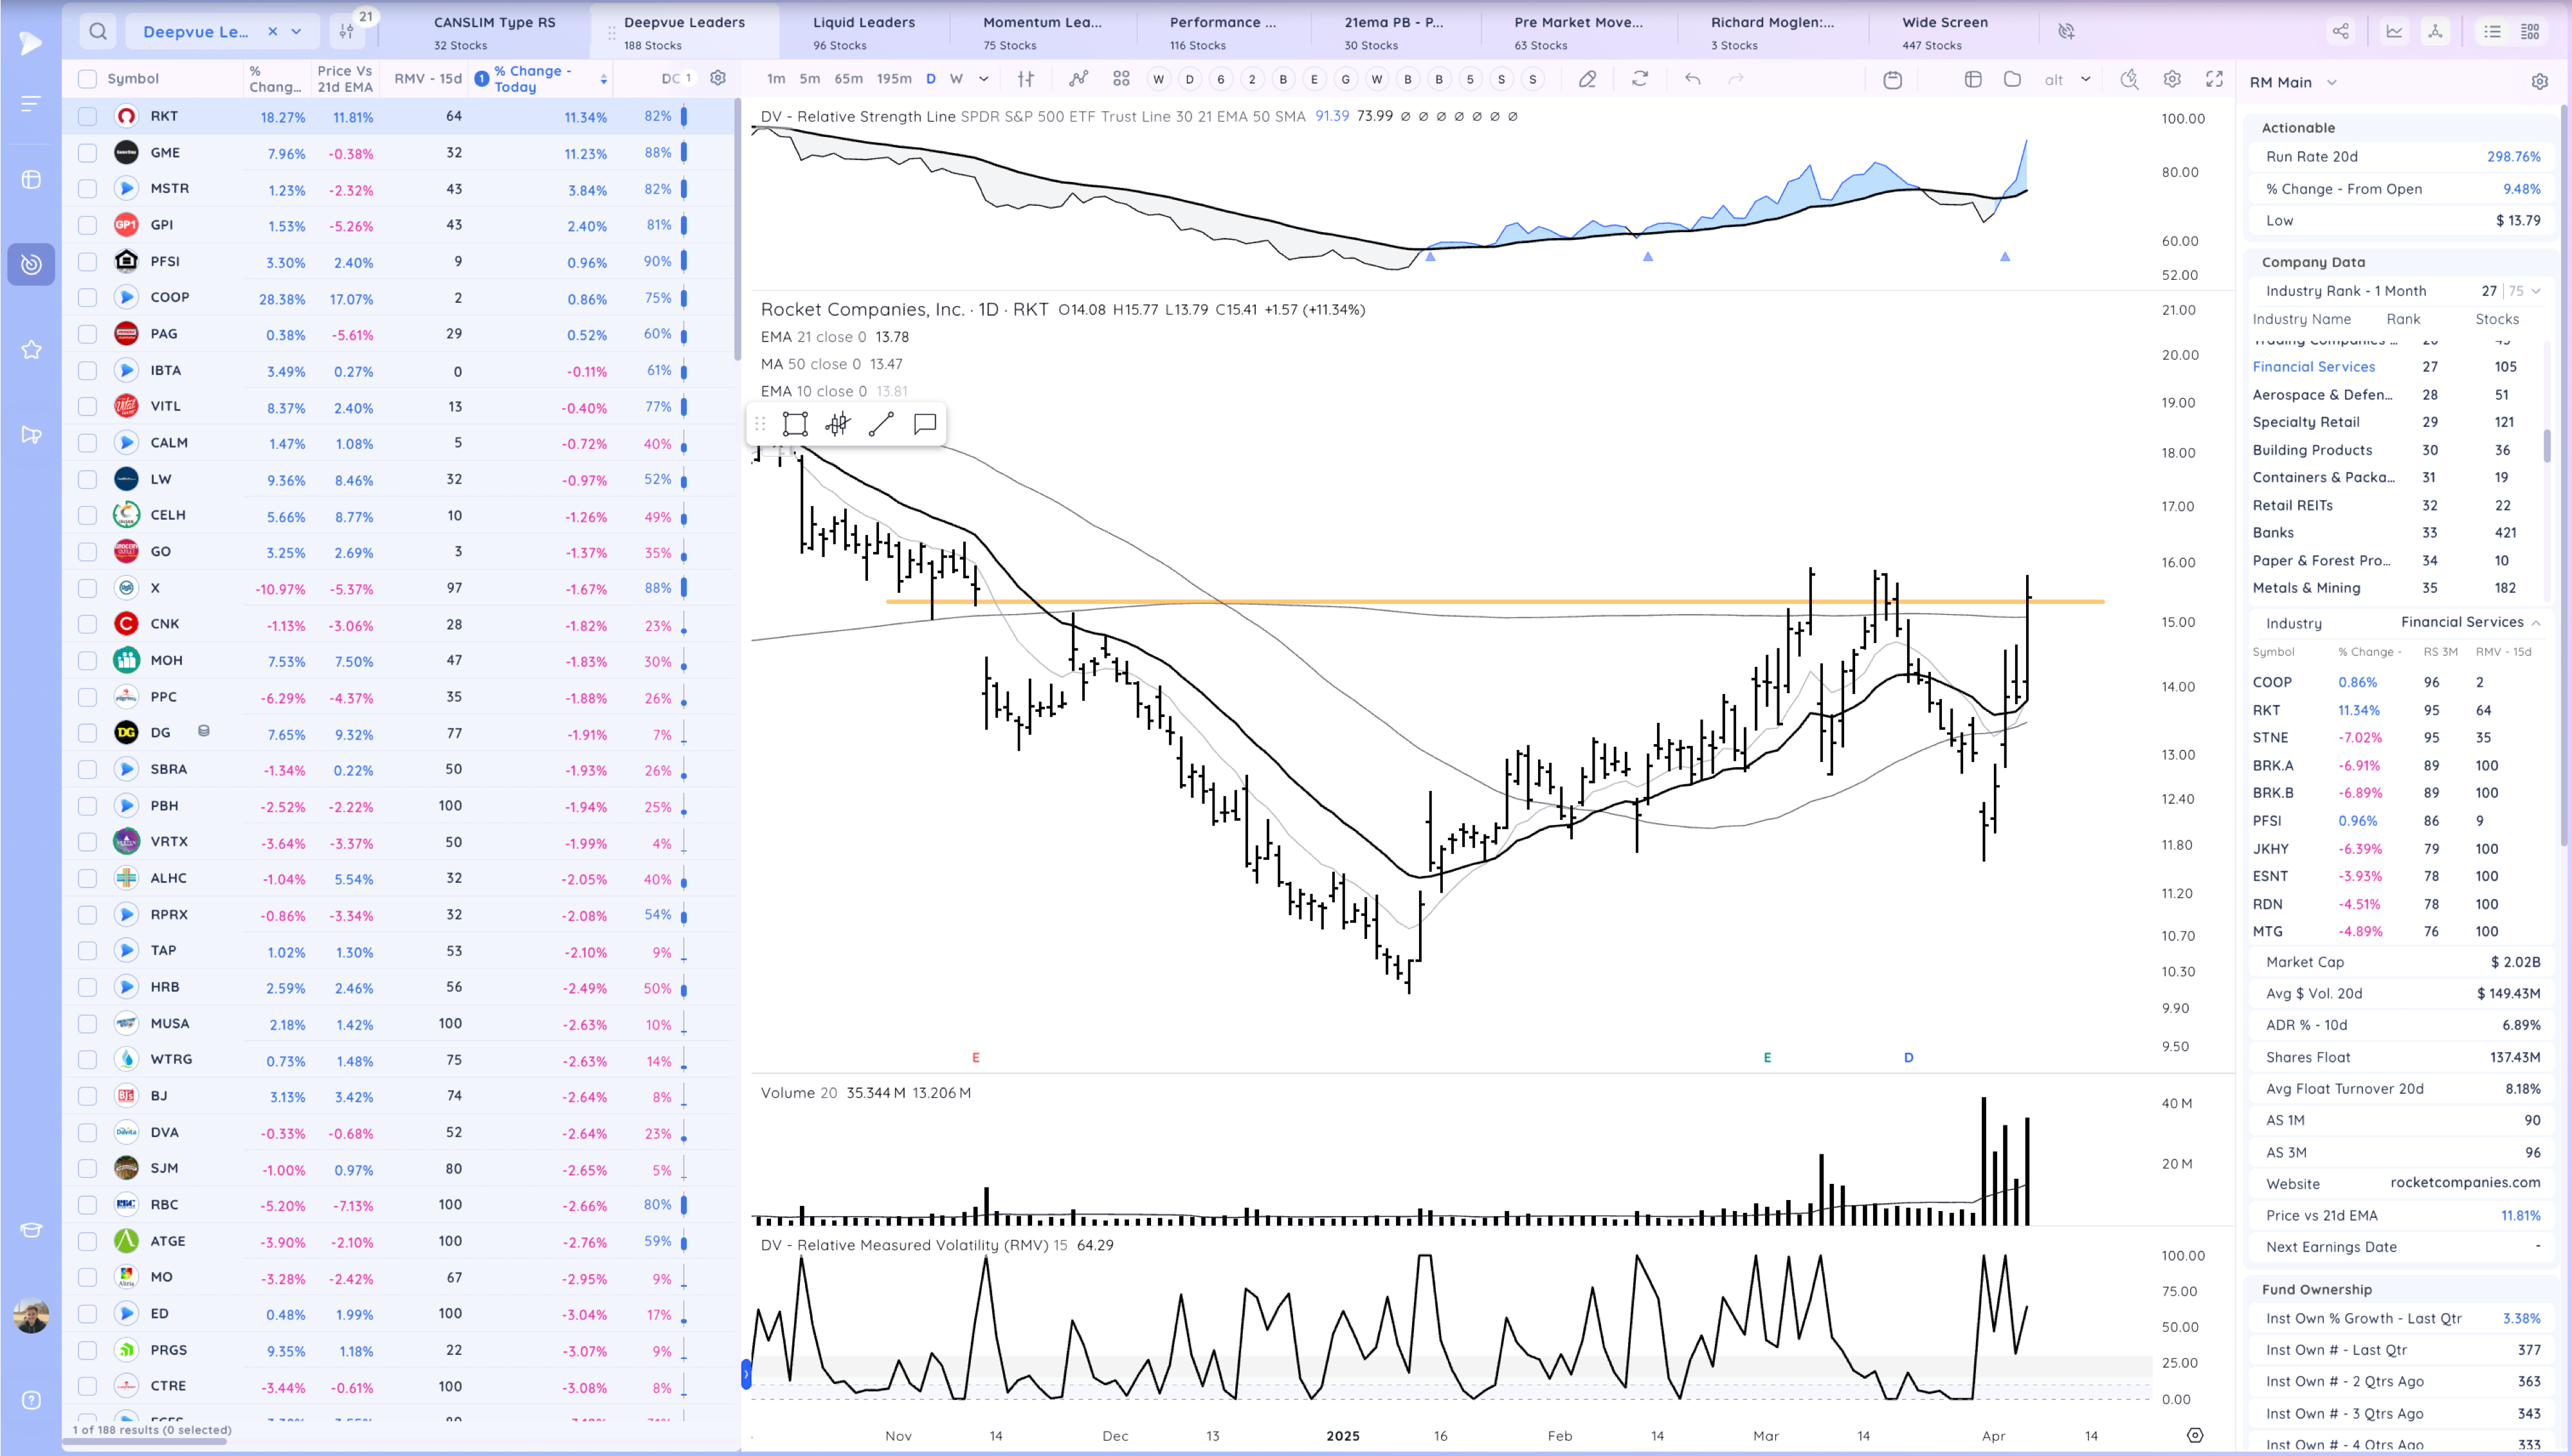Switch chart to weekly W timeframe

point(957,79)
